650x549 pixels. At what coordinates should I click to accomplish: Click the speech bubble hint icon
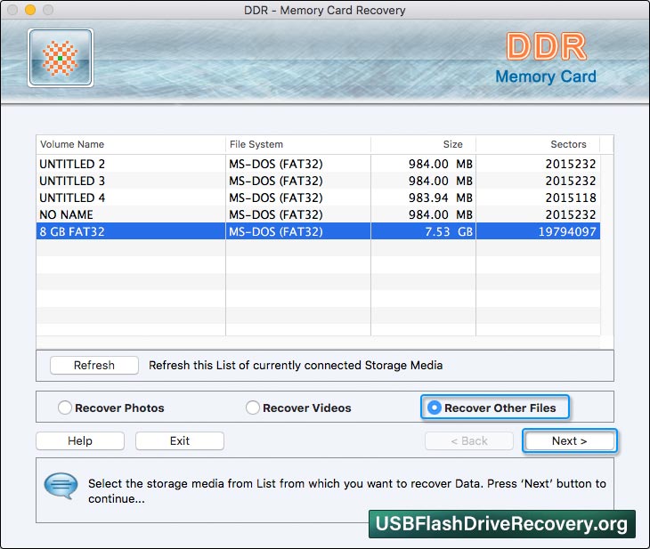61,486
